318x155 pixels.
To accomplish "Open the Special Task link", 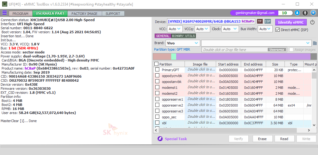I will [176, 139].
